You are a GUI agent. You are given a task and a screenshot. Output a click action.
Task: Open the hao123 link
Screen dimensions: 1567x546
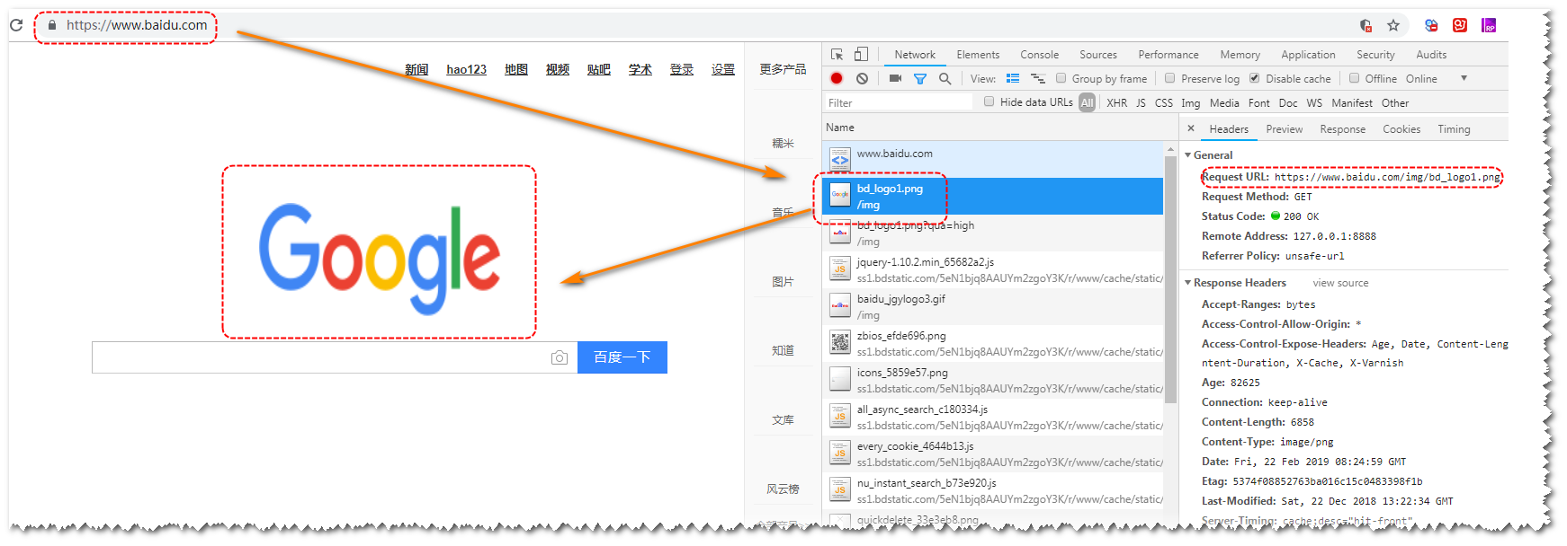click(466, 69)
